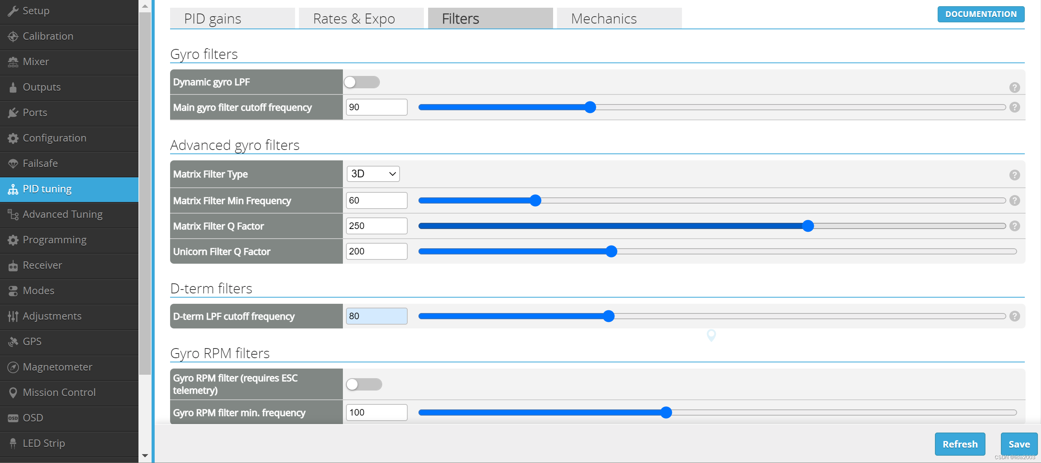Open the Matrix Filter Type dropdown
This screenshot has height=463, width=1041.
(373, 174)
